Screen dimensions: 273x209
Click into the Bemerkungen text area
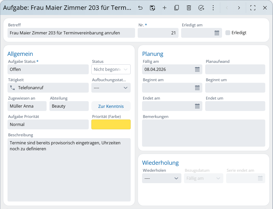point(203,133)
